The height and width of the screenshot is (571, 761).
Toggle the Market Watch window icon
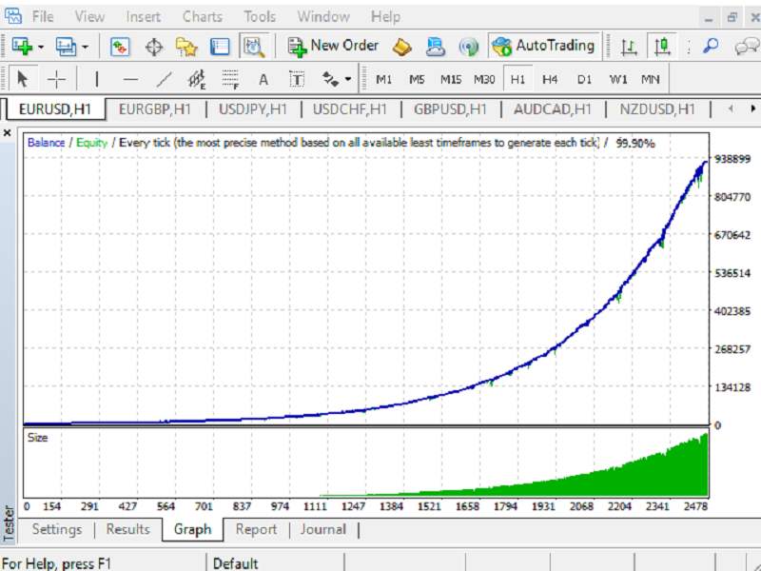(x=120, y=47)
